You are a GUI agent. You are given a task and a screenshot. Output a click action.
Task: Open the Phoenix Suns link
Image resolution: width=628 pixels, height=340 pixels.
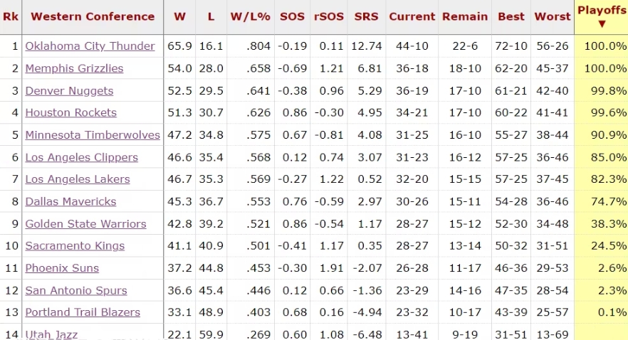pyautogui.click(x=62, y=268)
